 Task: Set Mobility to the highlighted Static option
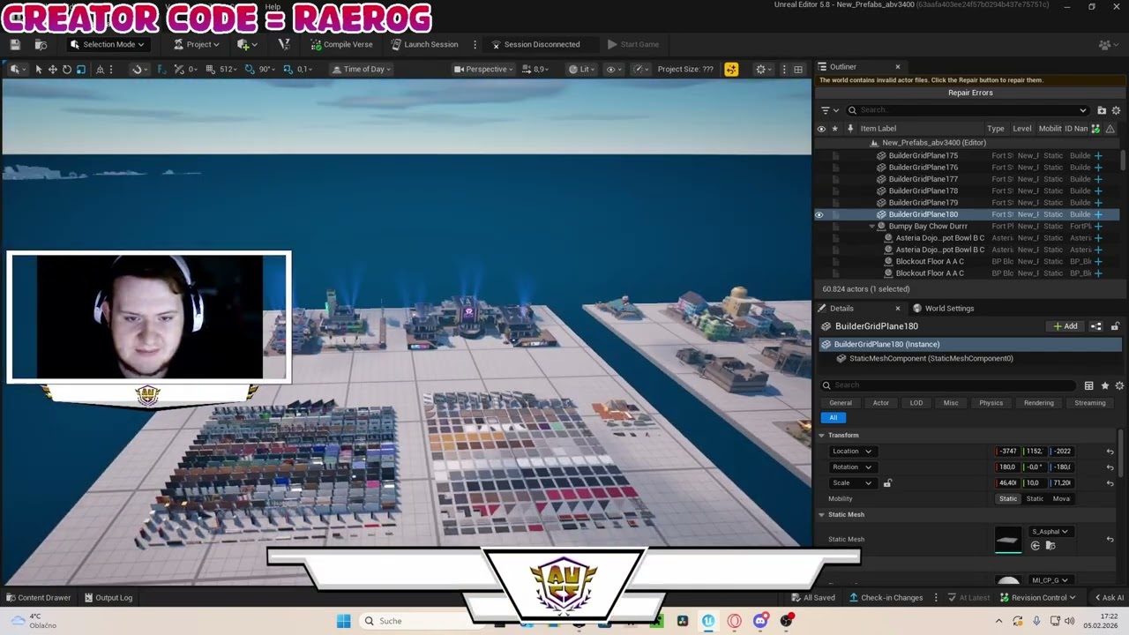1008,499
